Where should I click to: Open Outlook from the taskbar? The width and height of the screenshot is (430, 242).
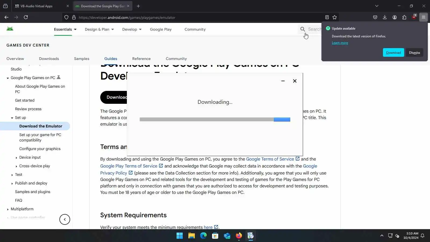coord(227,236)
